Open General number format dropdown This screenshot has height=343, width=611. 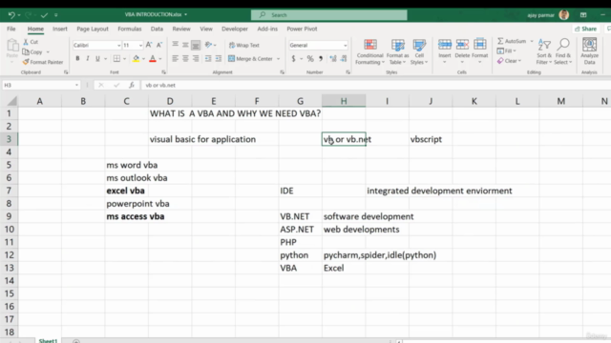(x=345, y=46)
